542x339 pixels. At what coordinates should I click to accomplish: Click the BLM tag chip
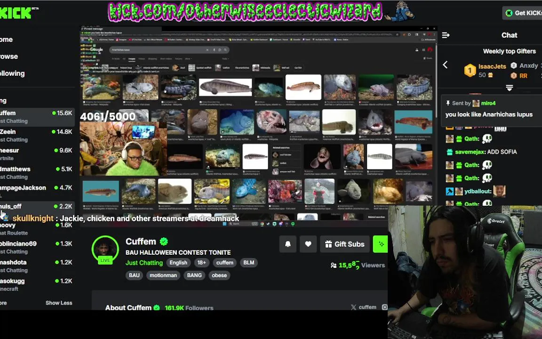(x=248, y=263)
